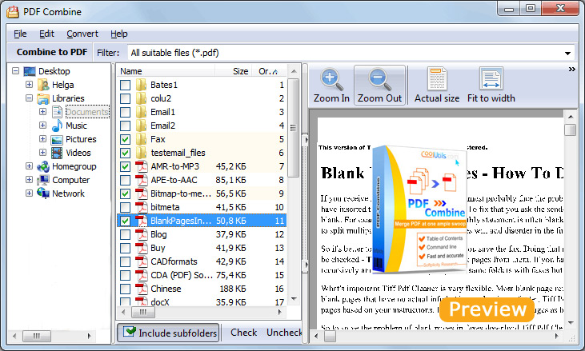The image size is (585, 351).
Task: Click the Or. order column header
Action: (268, 71)
